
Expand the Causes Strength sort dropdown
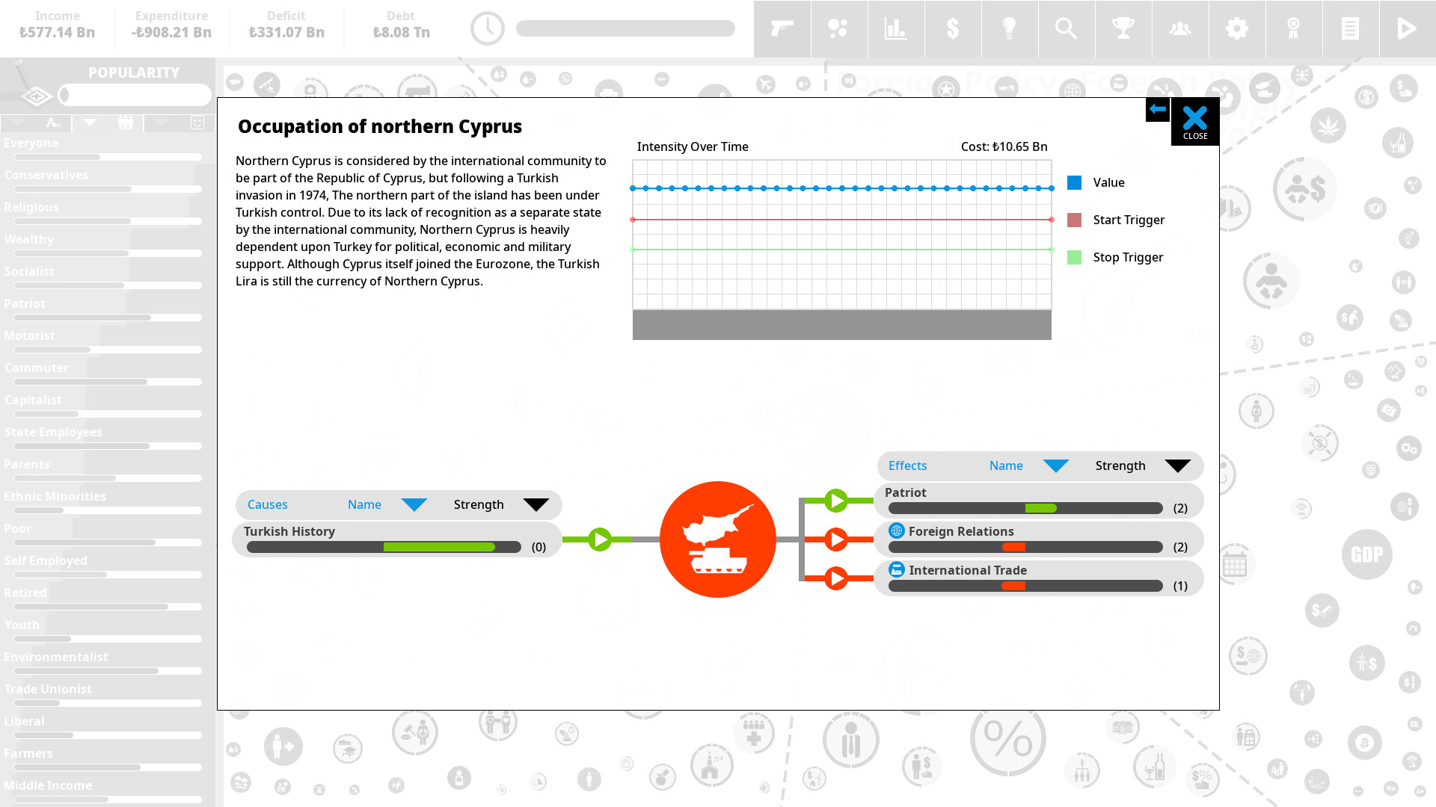[x=536, y=504]
